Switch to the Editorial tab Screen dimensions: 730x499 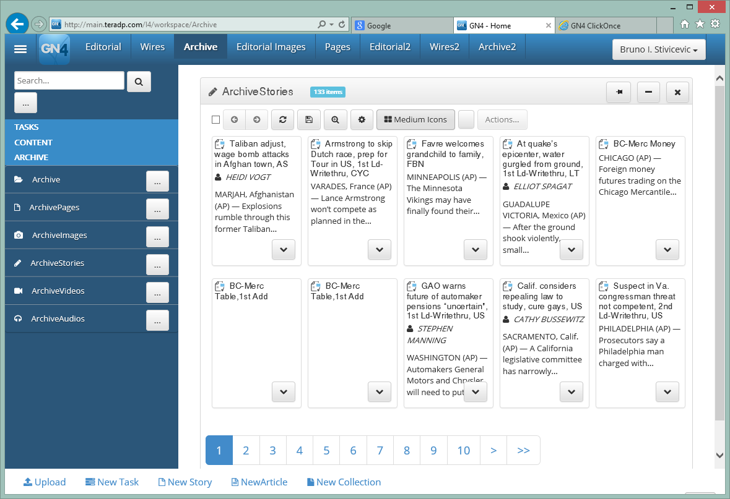pyautogui.click(x=103, y=46)
